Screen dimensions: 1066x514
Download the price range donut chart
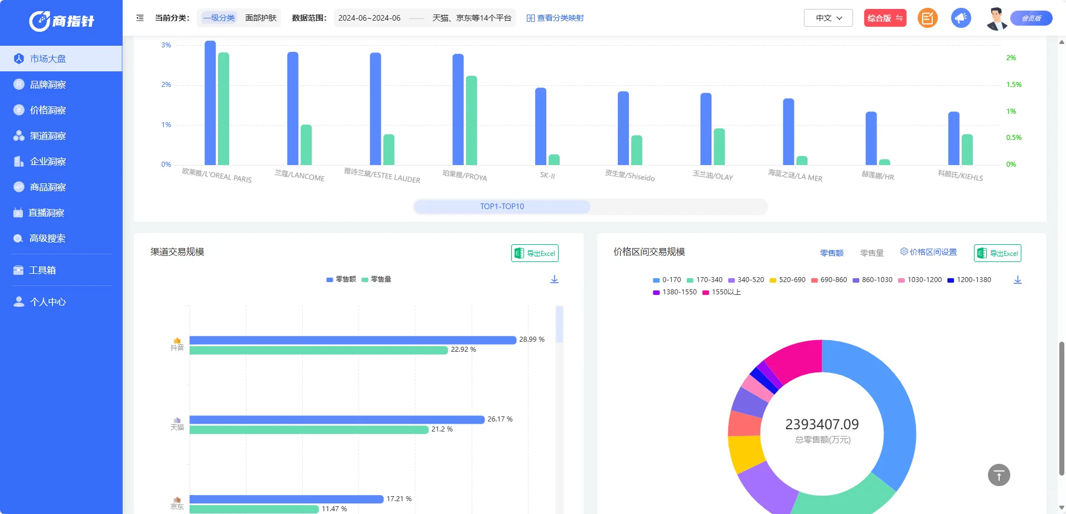1017,280
